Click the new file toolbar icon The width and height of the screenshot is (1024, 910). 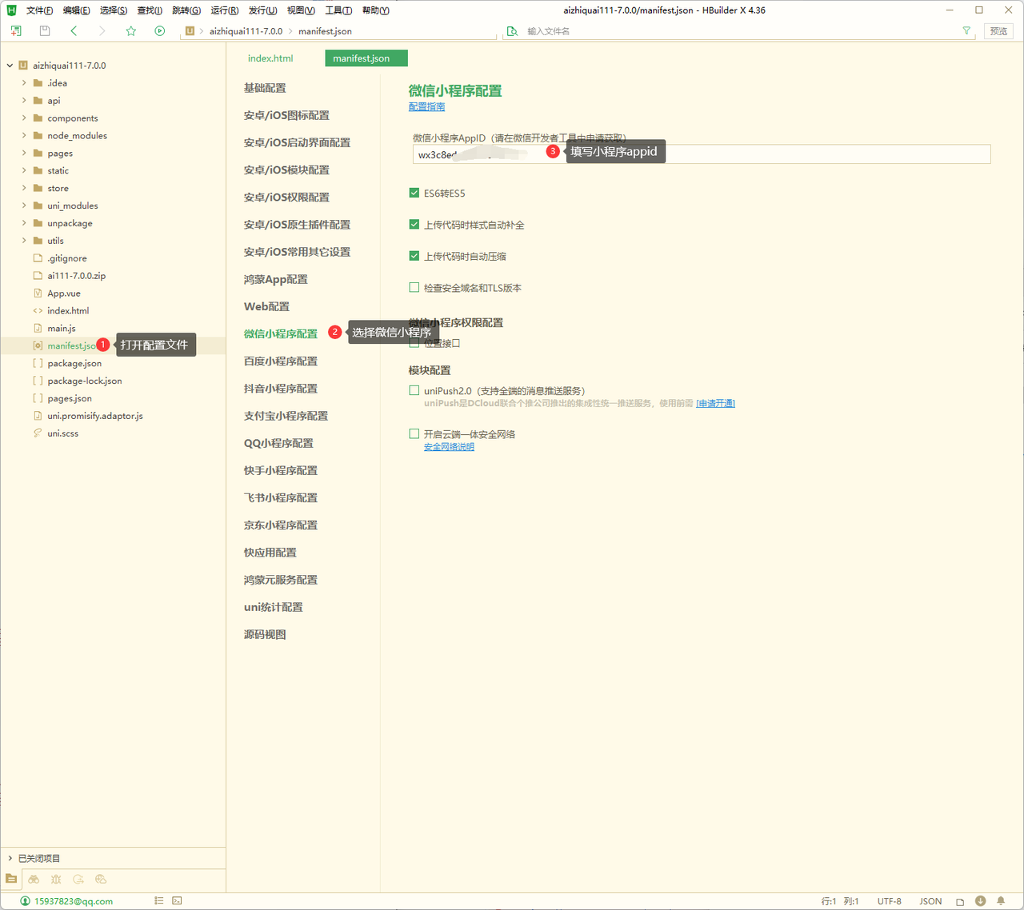coord(16,30)
